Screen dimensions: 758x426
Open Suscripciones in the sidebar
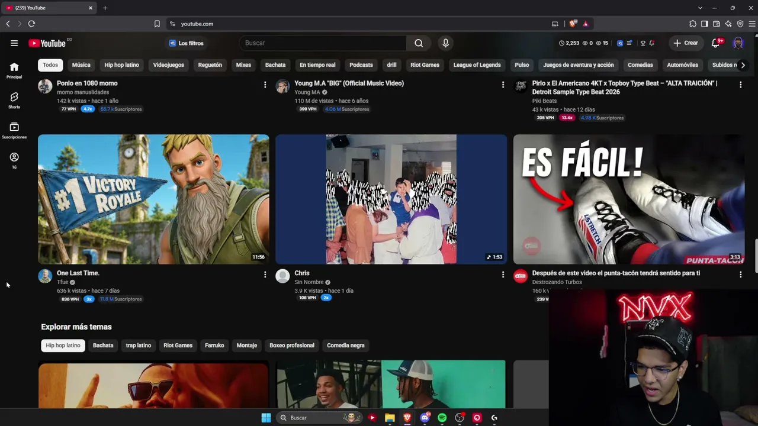point(14,130)
